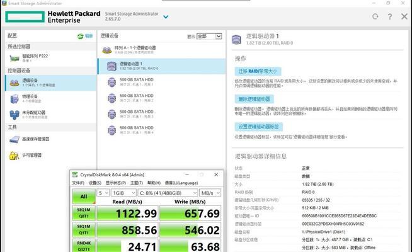Open the 语言(L)(Language) menu

coord(181,183)
